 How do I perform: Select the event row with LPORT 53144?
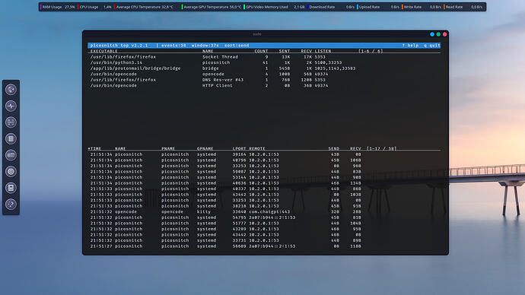[265, 177]
